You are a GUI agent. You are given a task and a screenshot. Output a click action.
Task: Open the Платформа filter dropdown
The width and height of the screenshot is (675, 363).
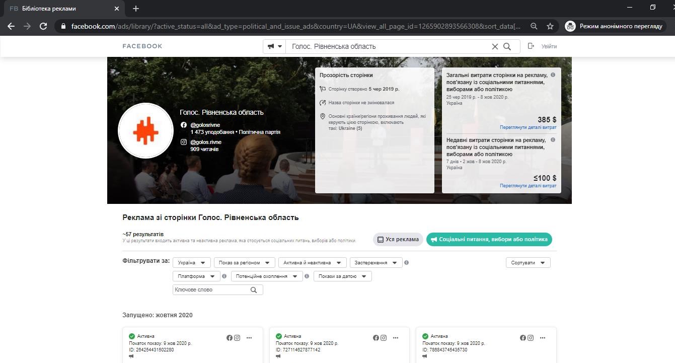[x=196, y=276]
